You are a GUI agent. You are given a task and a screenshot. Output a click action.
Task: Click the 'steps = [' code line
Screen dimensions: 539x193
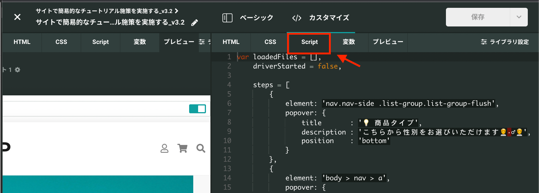point(271,85)
